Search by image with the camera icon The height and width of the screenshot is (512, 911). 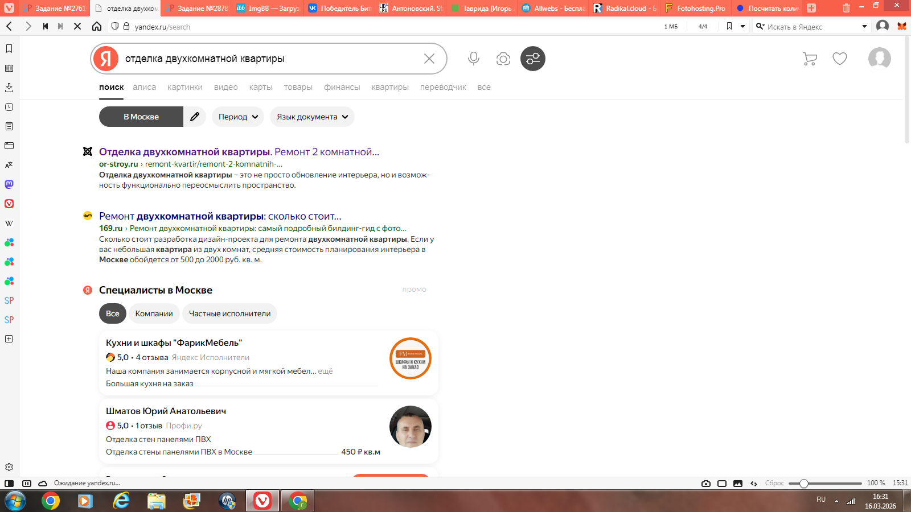pos(503,59)
